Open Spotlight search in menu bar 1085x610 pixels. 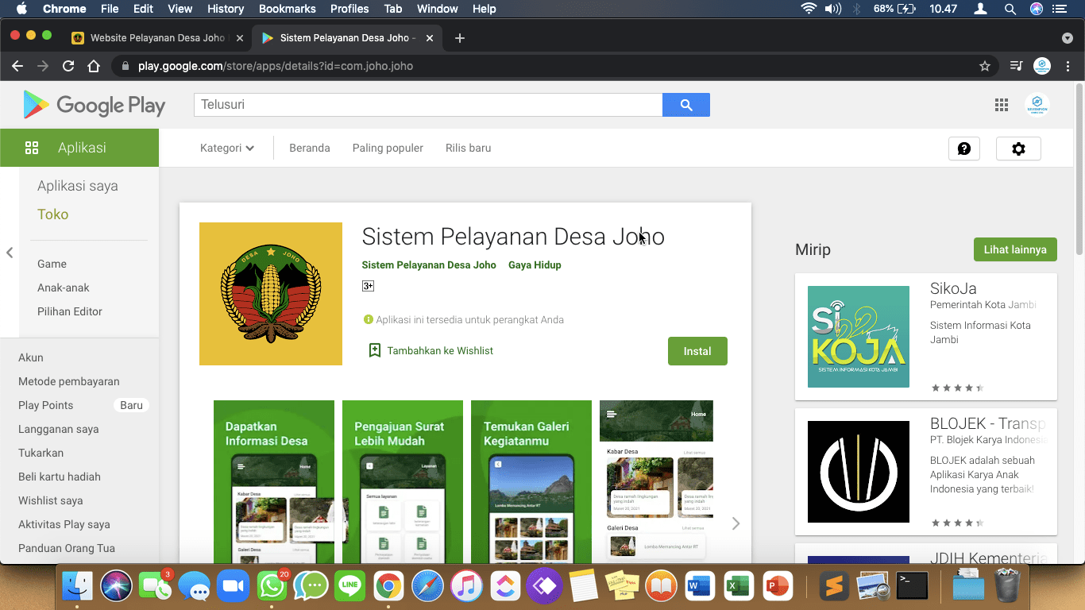click(1010, 9)
